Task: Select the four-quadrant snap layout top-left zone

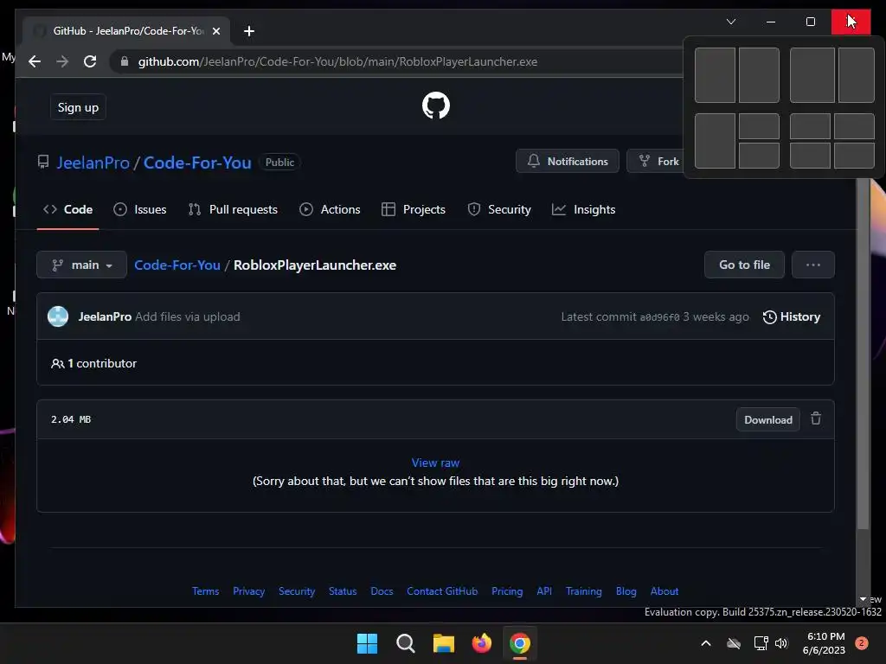Action: click(x=810, y=126)
